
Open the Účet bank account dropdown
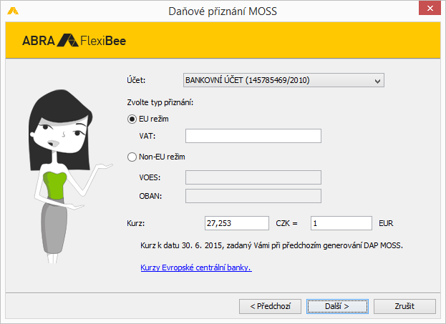click(283, 80)
